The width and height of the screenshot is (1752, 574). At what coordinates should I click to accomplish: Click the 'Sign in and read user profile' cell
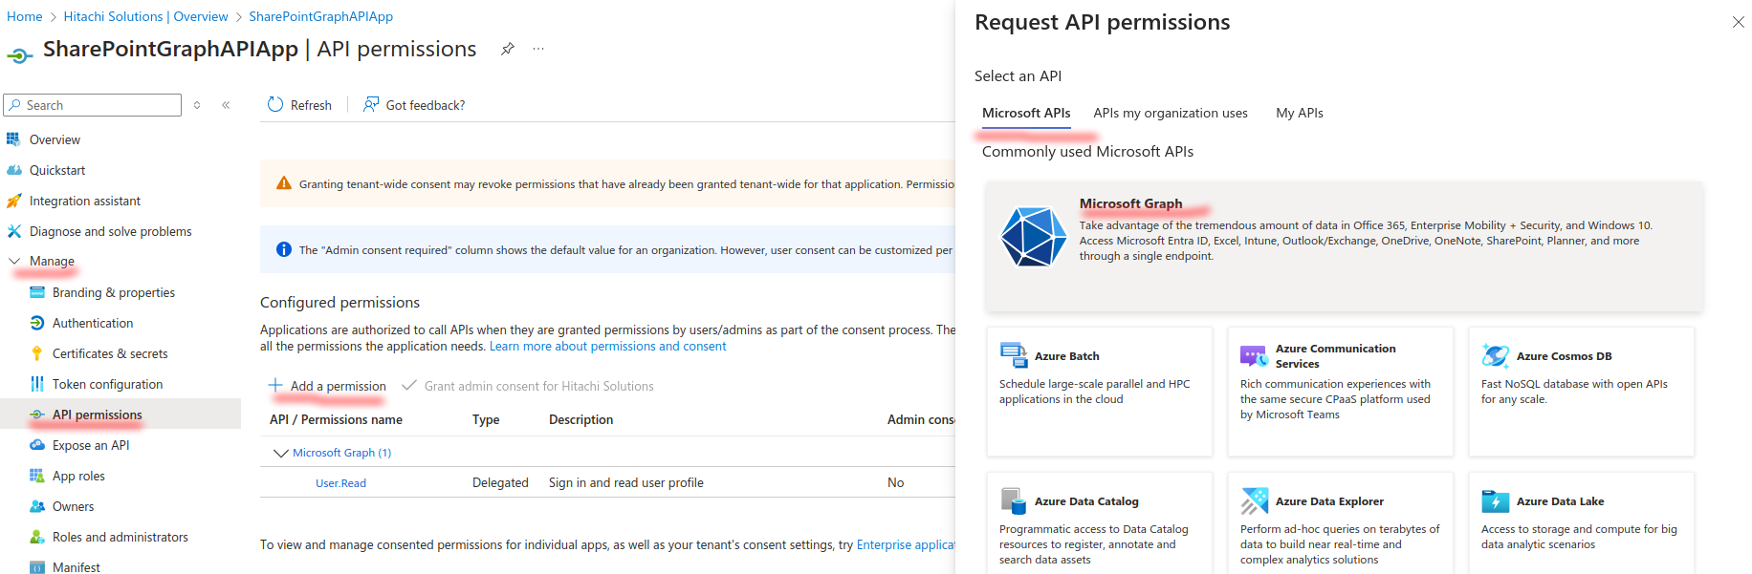click(625, 482)
